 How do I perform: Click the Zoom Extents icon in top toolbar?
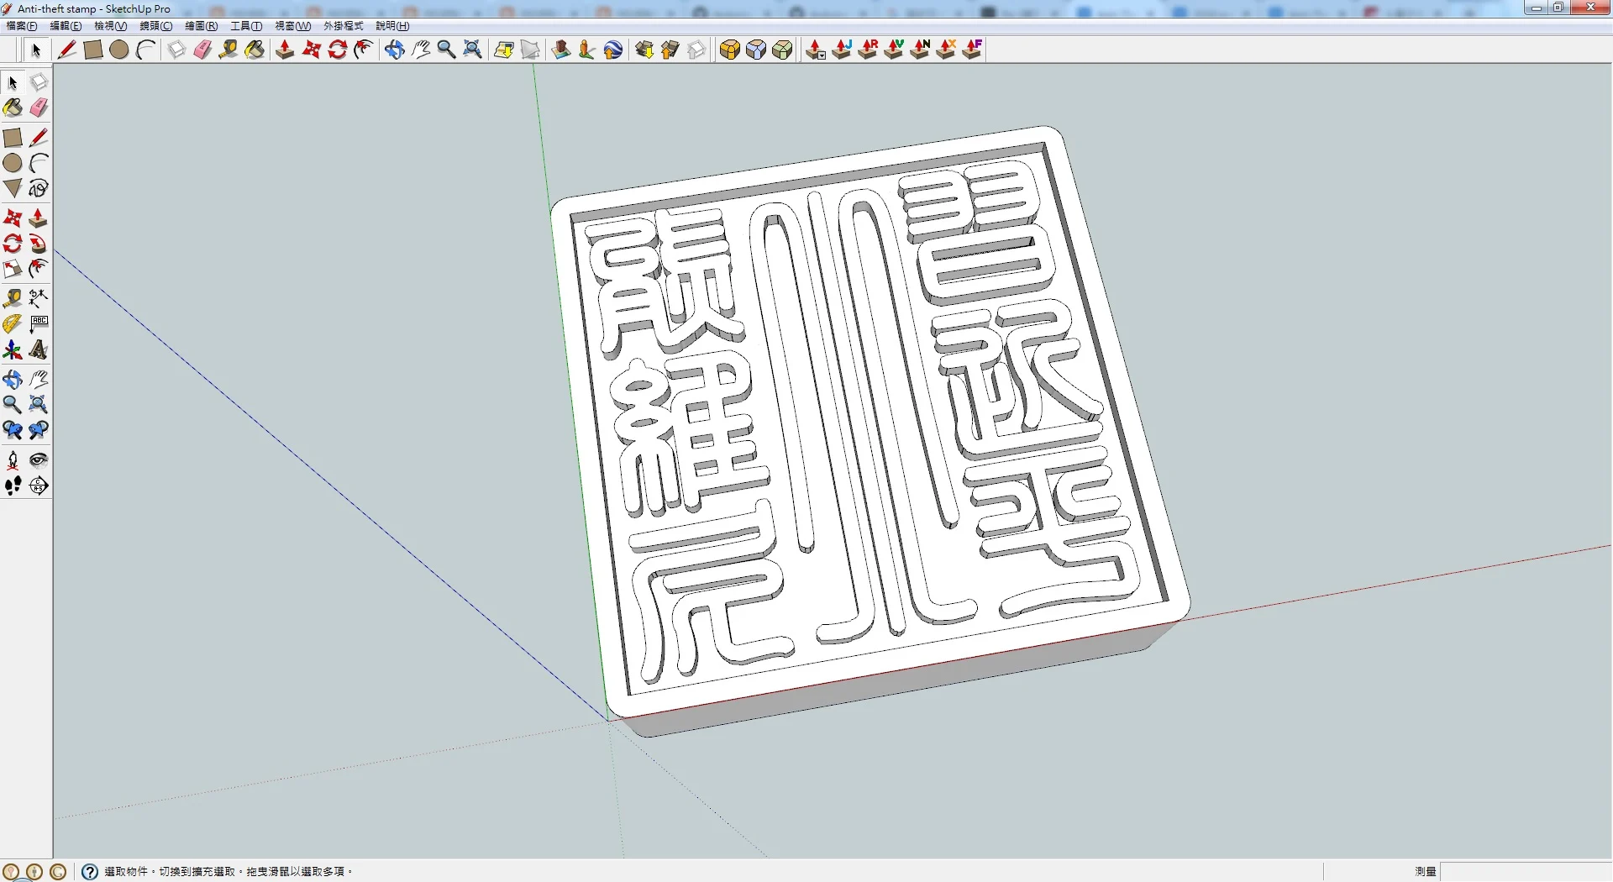click(473, 50)
